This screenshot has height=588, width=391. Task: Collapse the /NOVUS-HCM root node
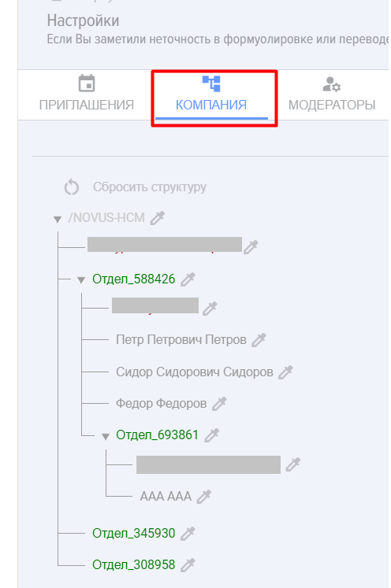pyautogui.click(x=58, y=220)
